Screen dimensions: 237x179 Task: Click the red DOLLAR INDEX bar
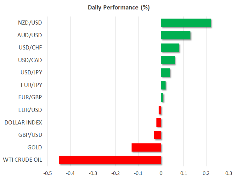click(x=159, y=123)
